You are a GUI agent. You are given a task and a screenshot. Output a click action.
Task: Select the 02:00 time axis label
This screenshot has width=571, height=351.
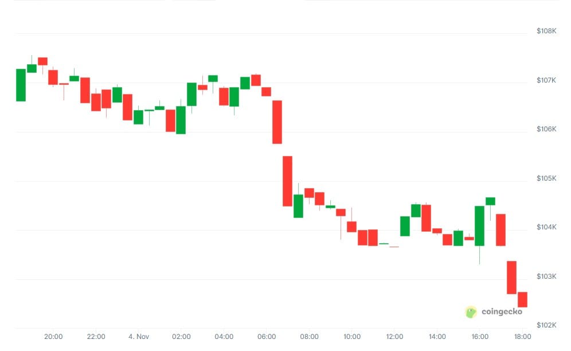[181, 337]
